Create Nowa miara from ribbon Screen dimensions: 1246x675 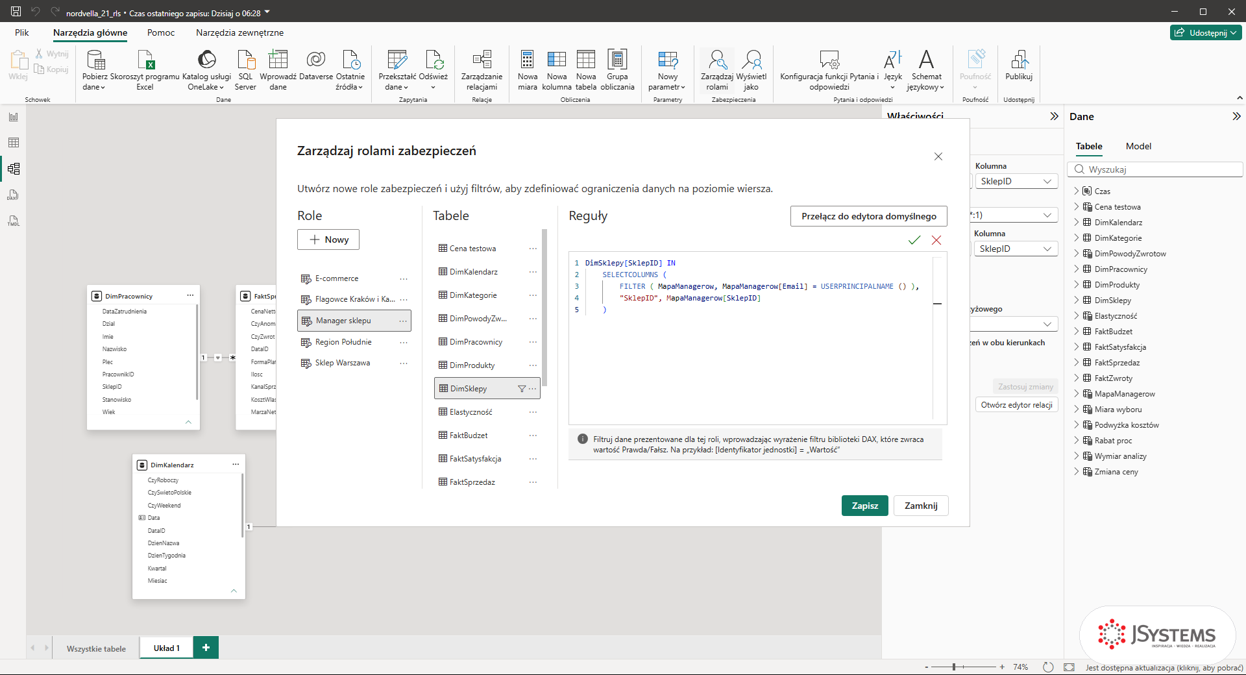point(528,70)
